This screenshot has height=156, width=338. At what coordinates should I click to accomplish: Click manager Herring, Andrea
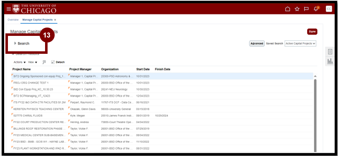coord(79,122)
